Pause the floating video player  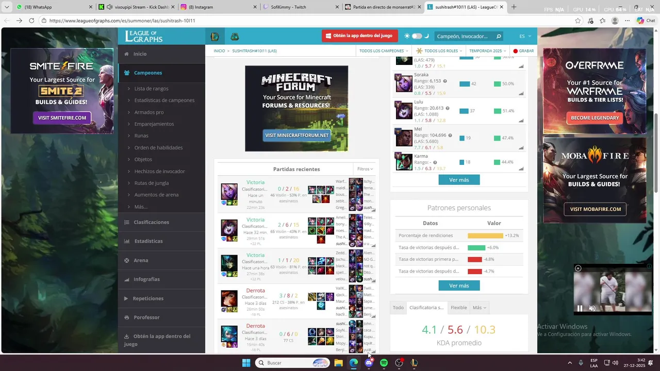(580, 308)
